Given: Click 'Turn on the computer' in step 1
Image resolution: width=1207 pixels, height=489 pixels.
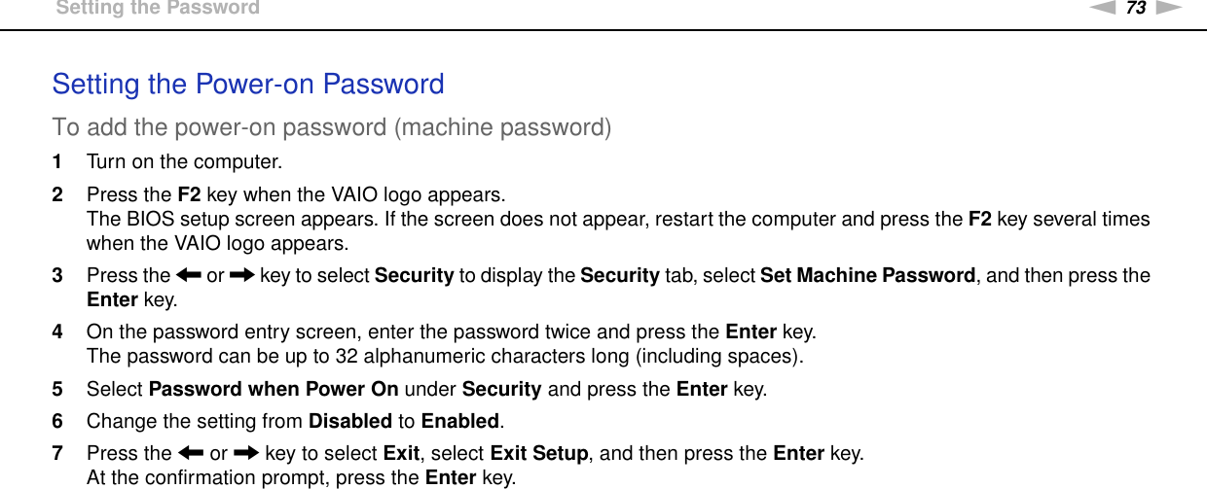Looking at the screenshot, I should 184,161.
